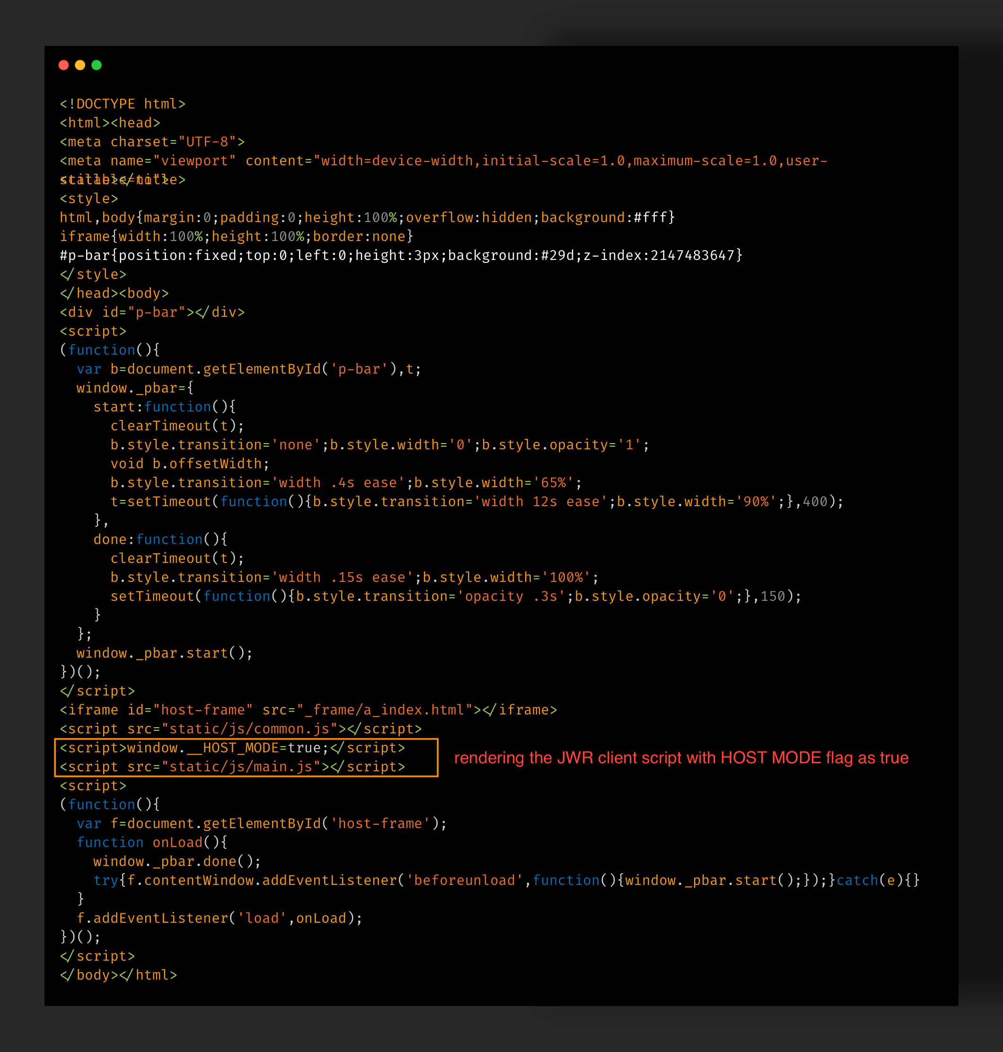Click the 'function onLoad(){' line
This screenshot has width=1003, height=1052.
152,843
